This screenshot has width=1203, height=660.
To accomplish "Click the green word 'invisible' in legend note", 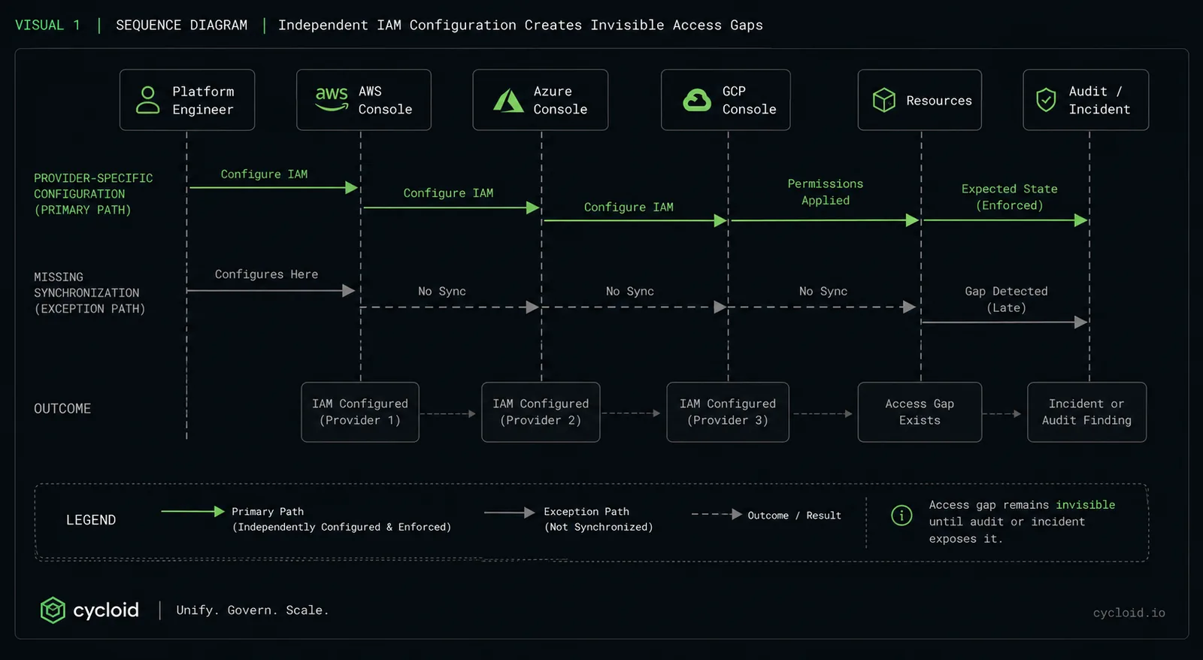I will coord(1085,505).
